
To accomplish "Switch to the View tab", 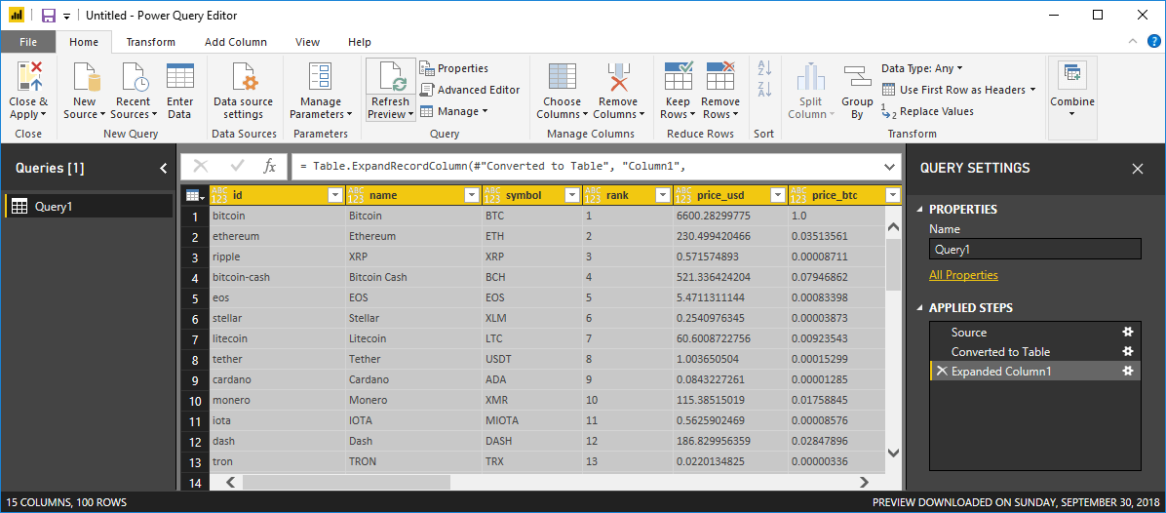I will click(308, 42).
